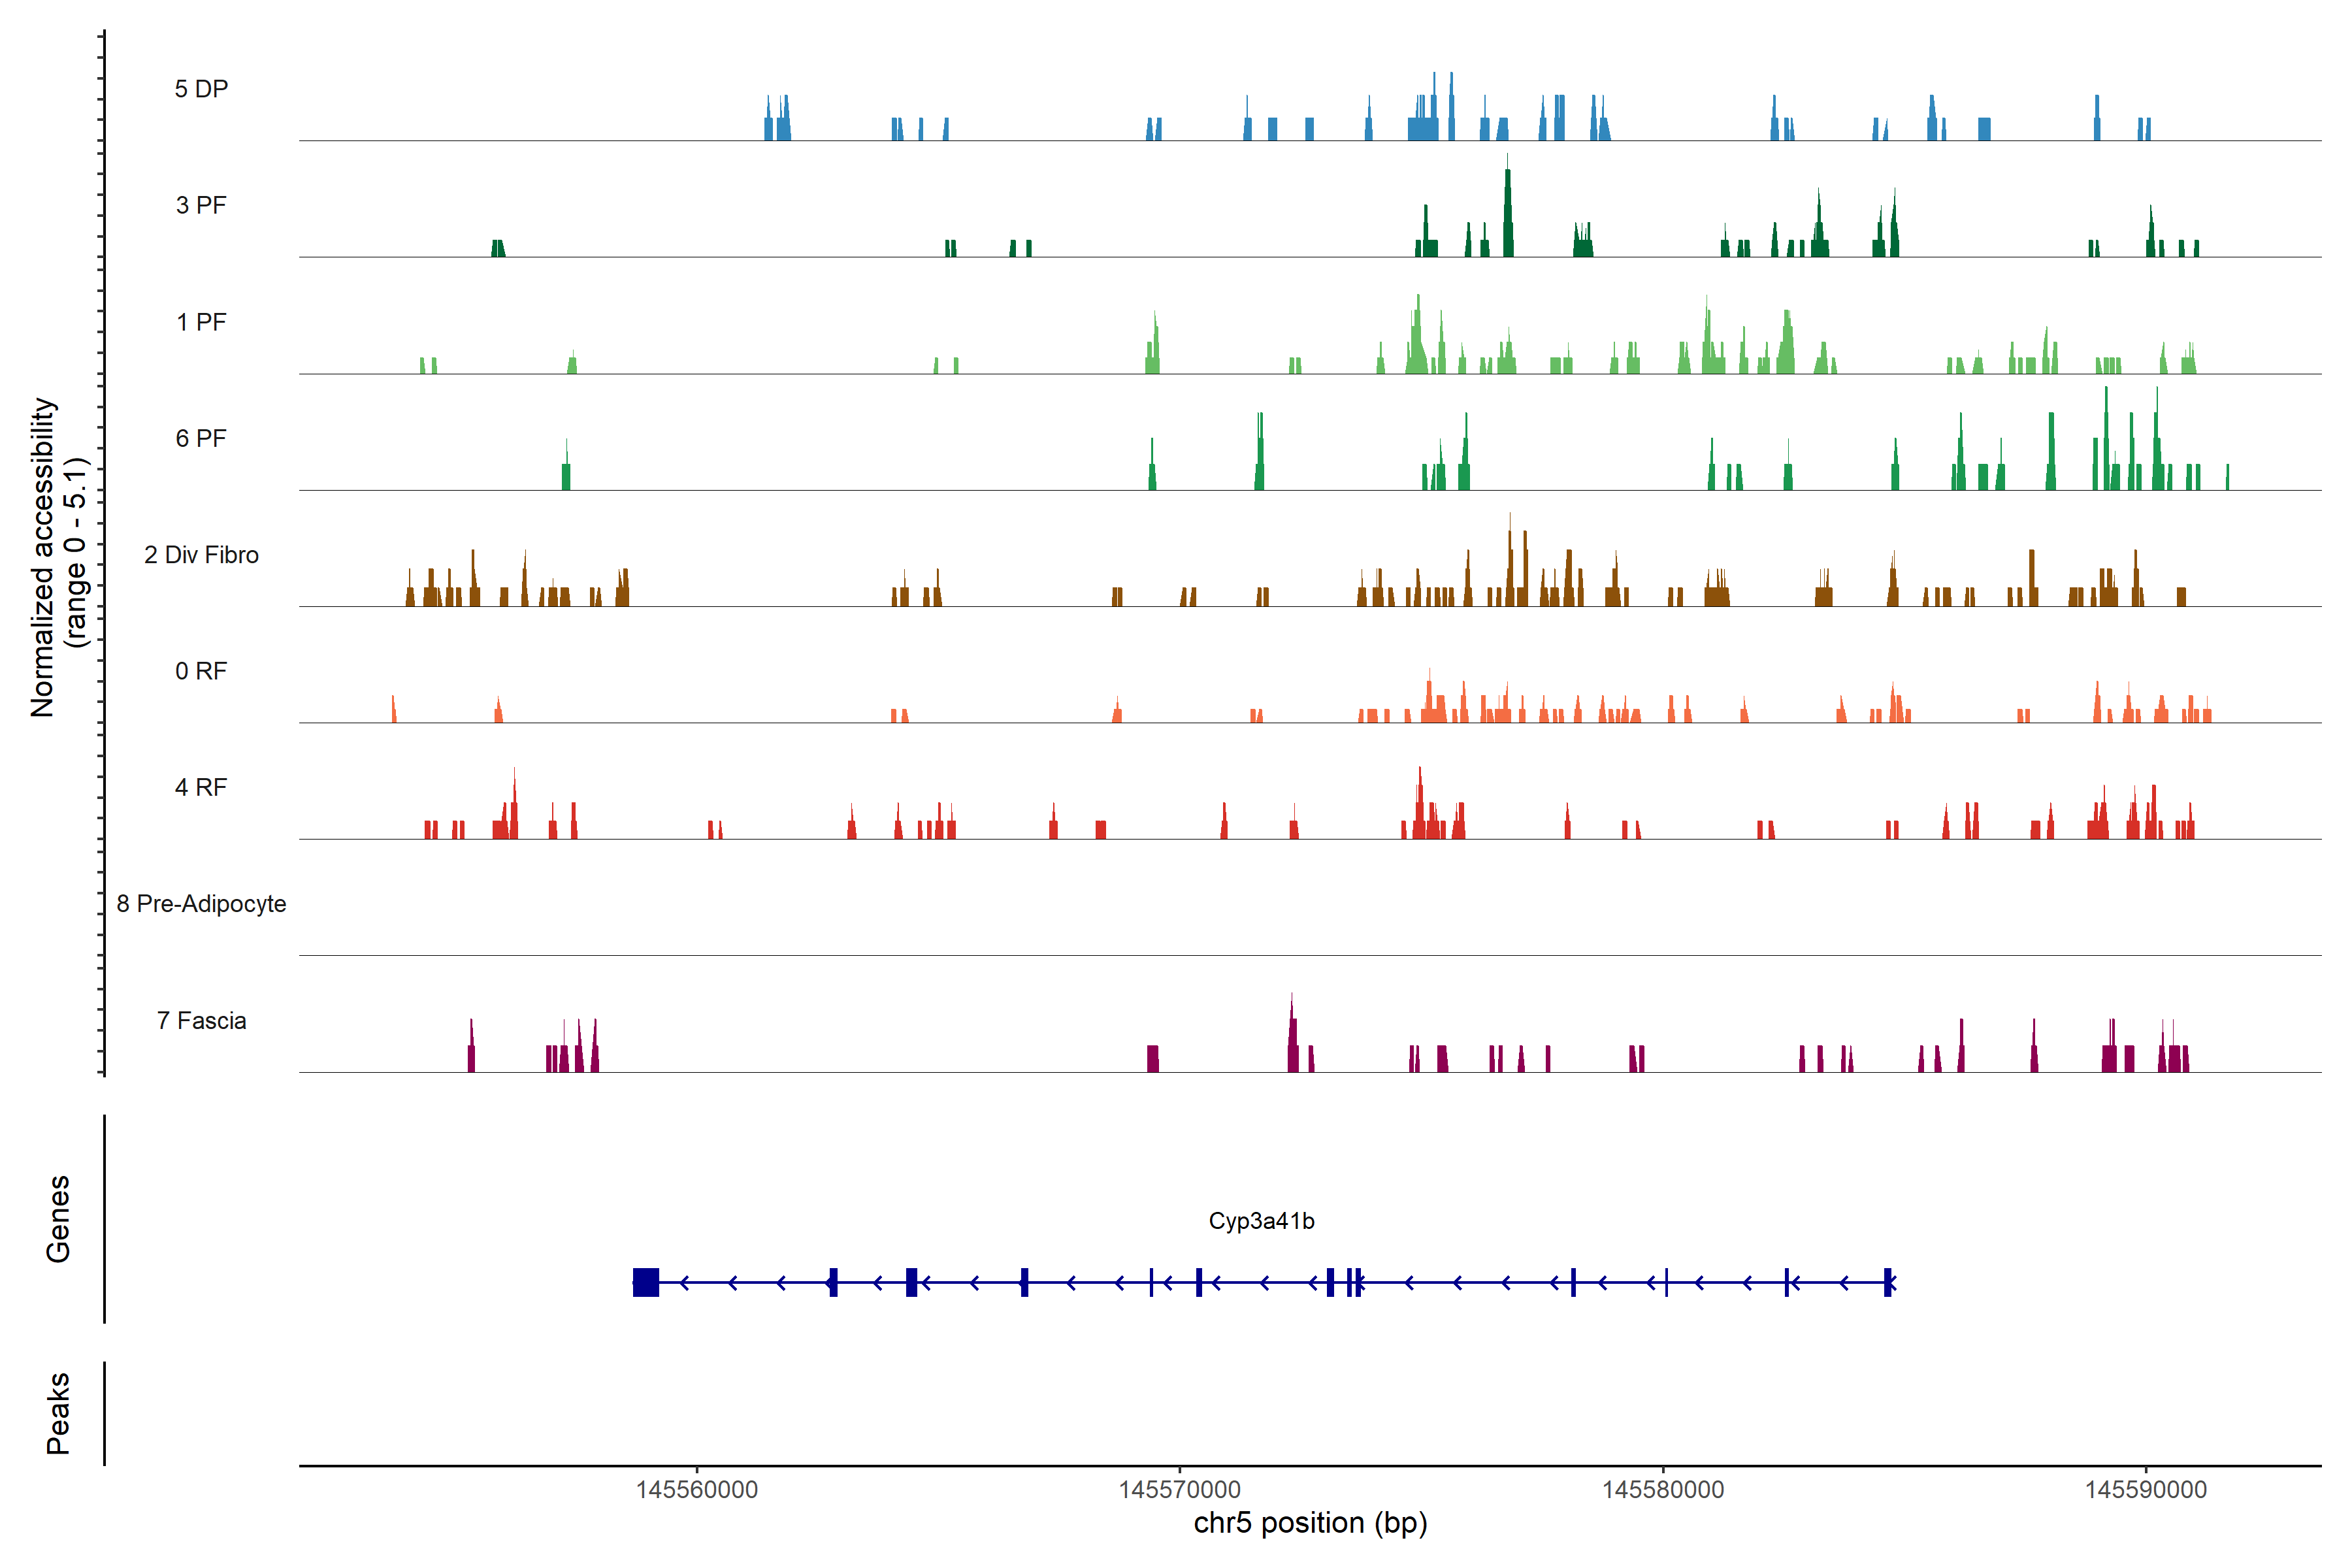Click the 6 PF track label
Screen dimensions: 2352x1568
201,438
